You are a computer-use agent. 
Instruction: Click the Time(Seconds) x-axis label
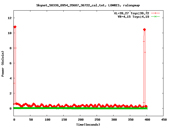pyautogui.click(x=88, y=125)
